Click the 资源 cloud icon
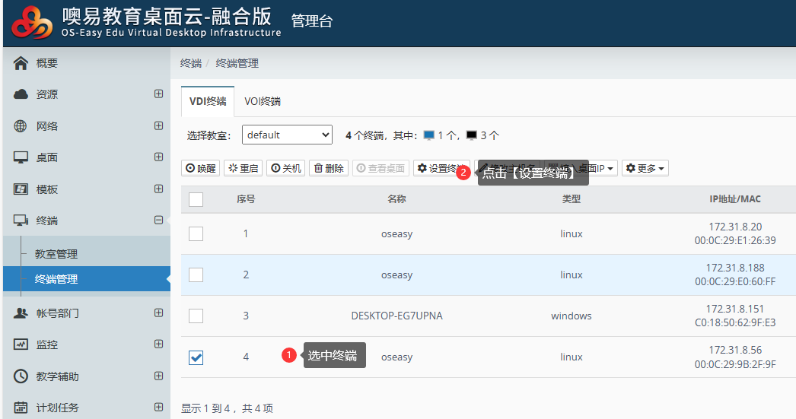The height and width of the screenshot is (419, 796). point(21,94)
